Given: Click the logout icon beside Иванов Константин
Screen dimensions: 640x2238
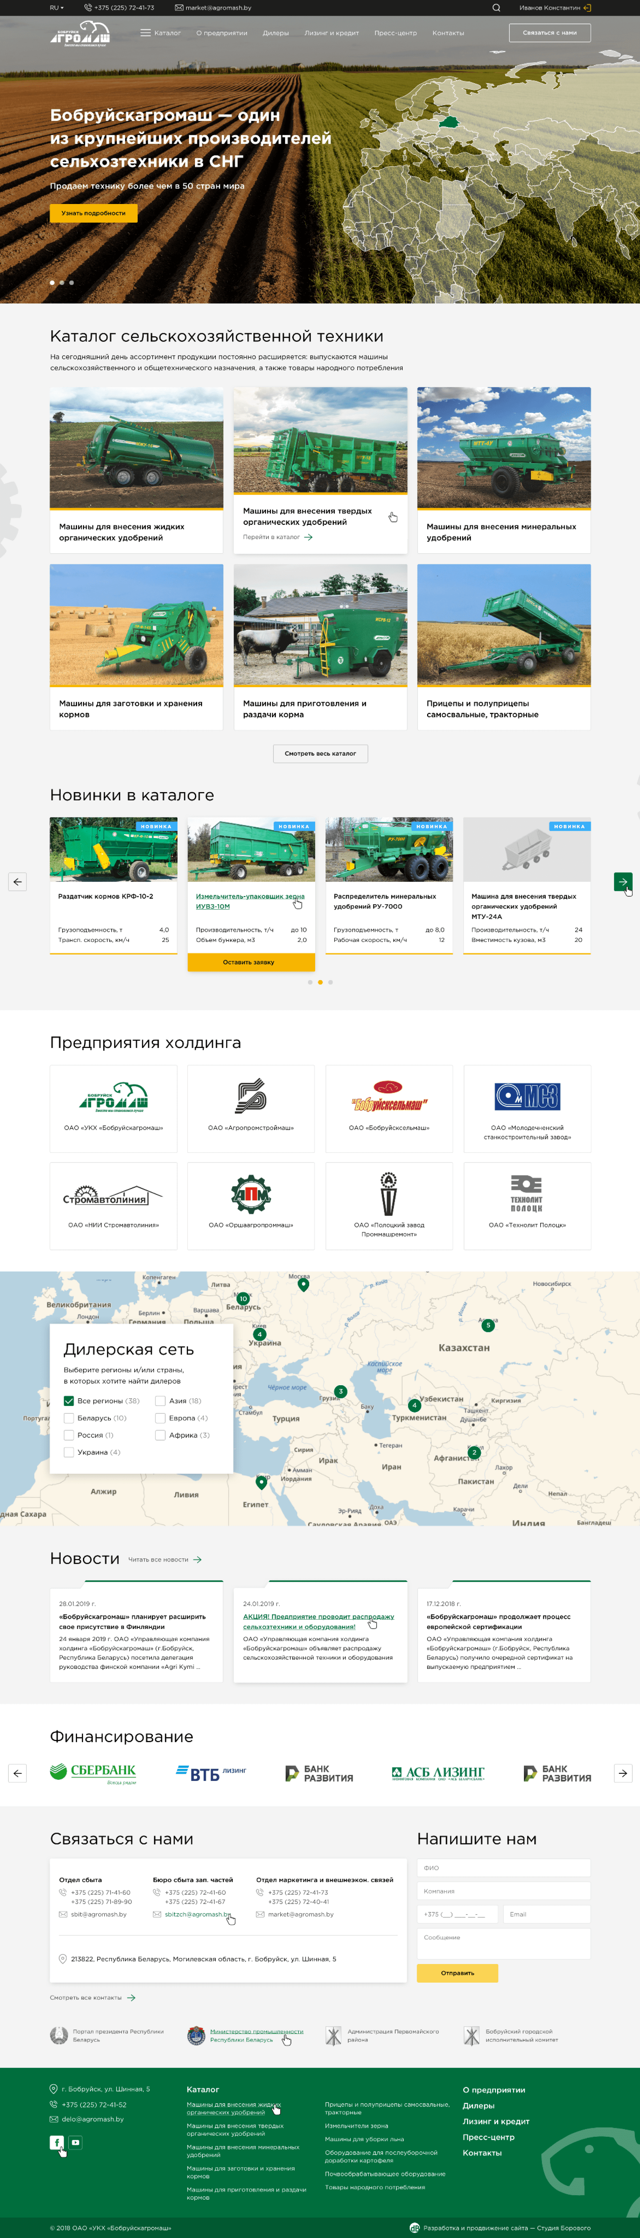Looking at the screenshot, I should (588, 8).
